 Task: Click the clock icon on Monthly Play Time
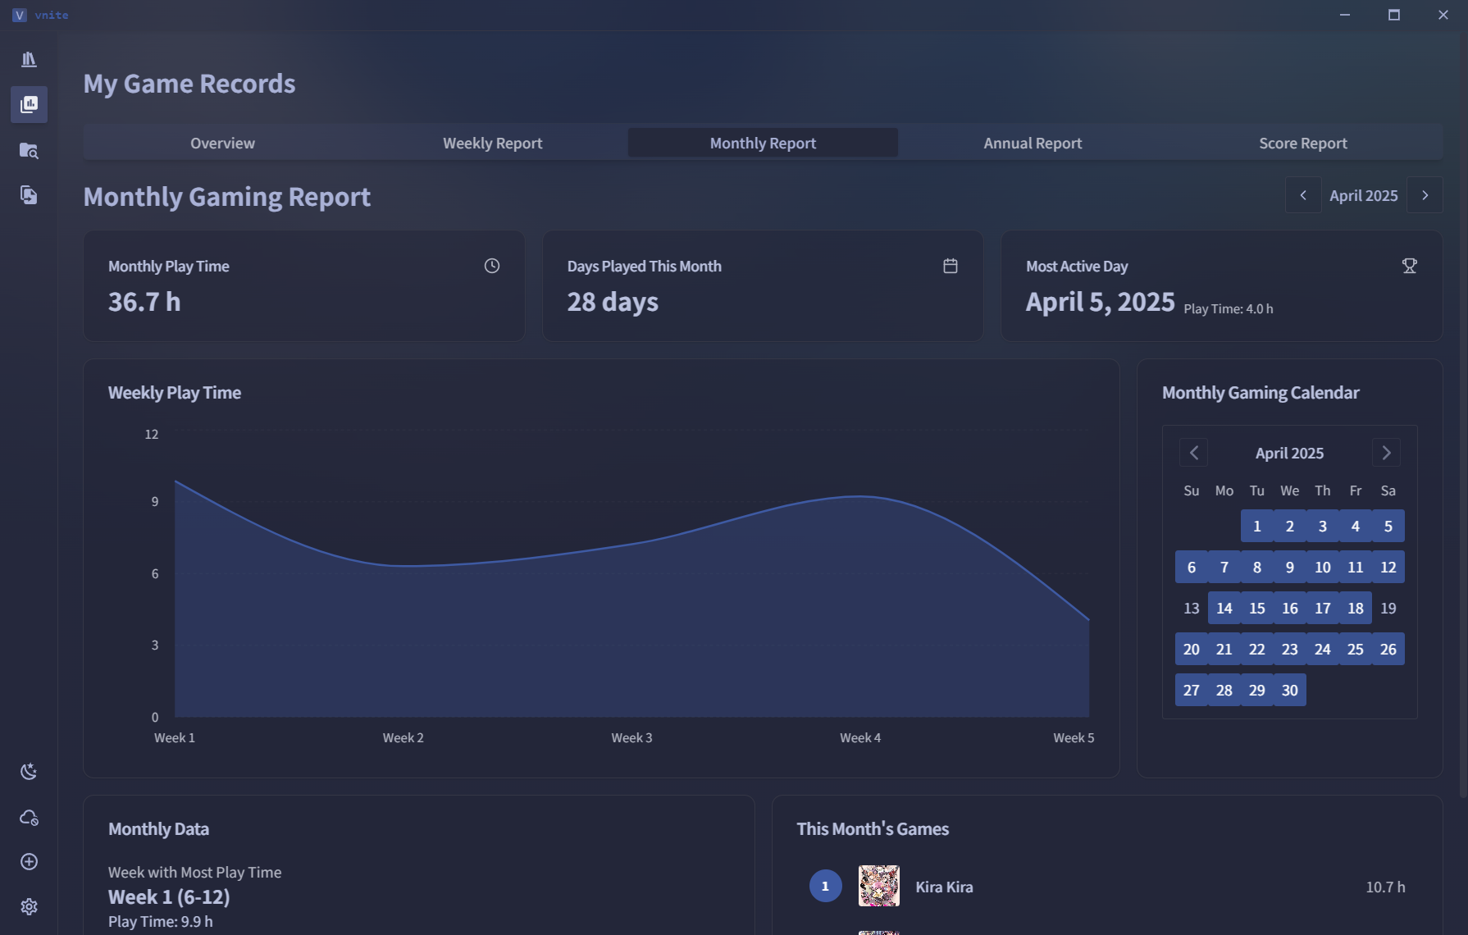(x=492, y=266)
